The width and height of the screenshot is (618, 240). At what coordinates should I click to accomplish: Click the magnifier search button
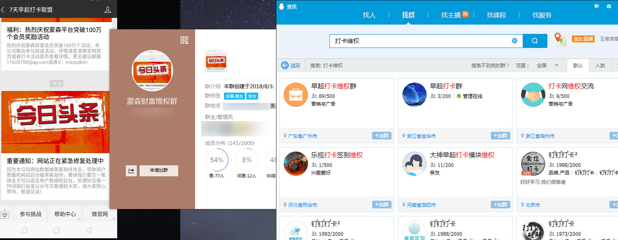pos(535,41)
